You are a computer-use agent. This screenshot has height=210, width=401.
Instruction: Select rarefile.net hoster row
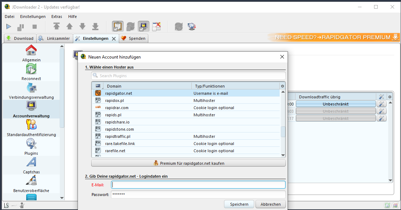pos(186,150)
